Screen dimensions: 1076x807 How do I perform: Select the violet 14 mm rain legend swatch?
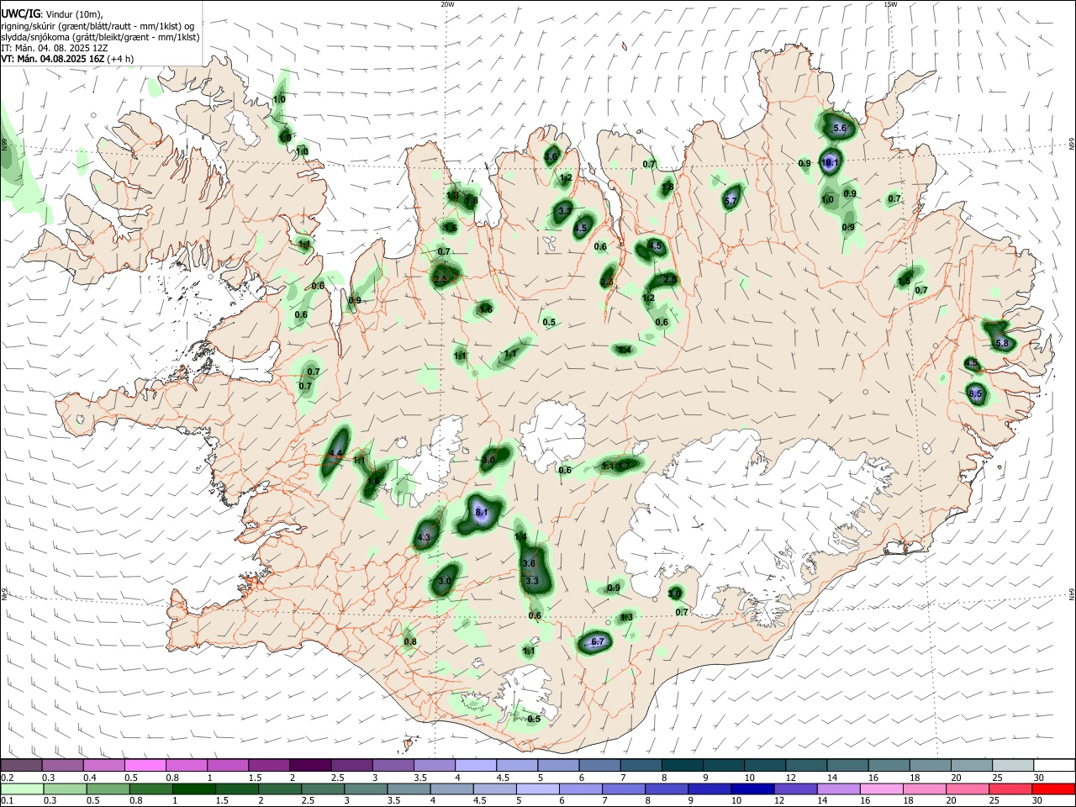838,789
